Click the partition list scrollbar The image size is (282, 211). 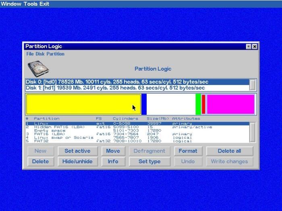[253, 132]
